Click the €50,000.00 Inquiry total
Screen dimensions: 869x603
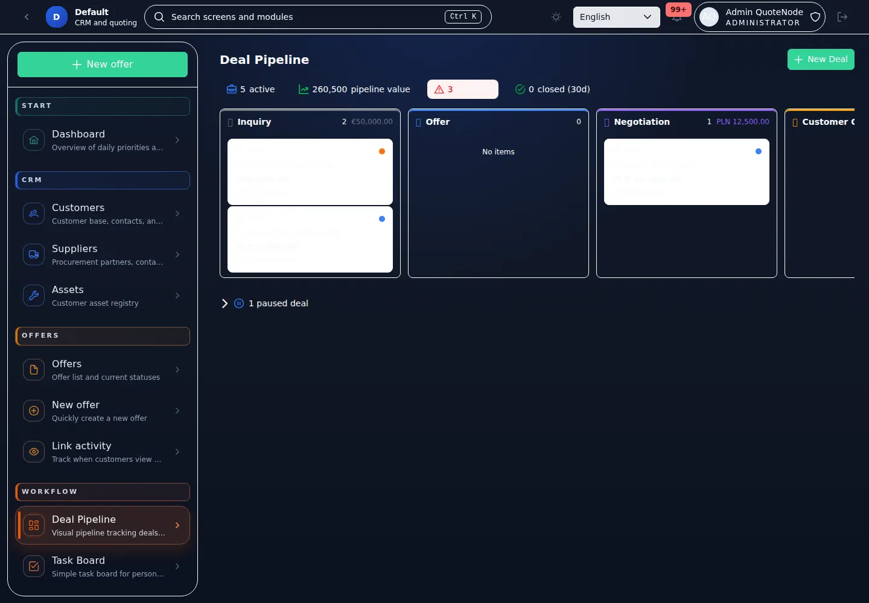pos(372,122)
